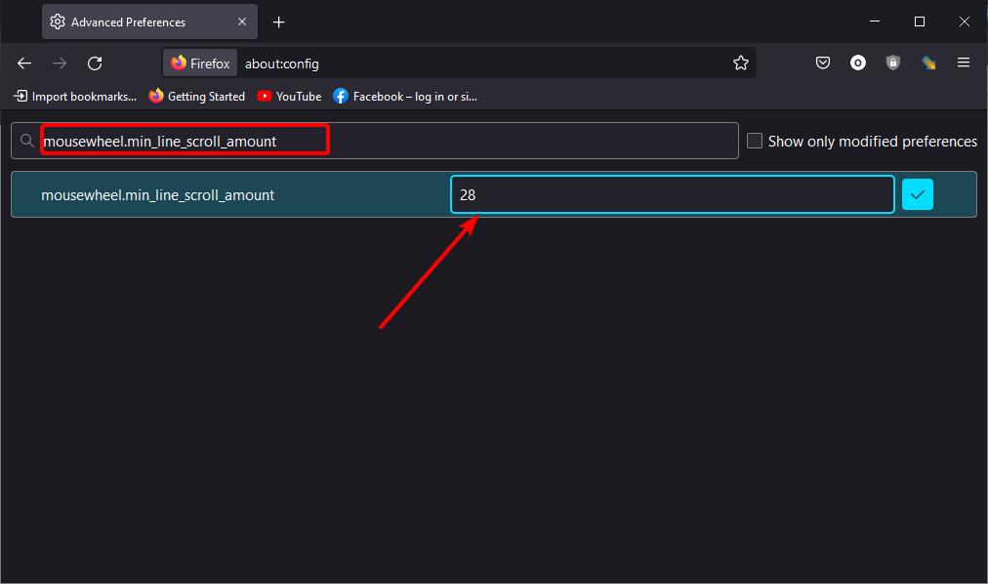Open the Getting Started bookmark
The image size is (988, 584).
(x=196, y=97)
